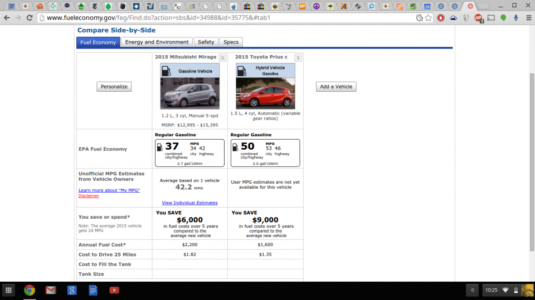Bookmark this page with the star icon
The width and height of the screenshot is (535, 300).
coord(429,18)
